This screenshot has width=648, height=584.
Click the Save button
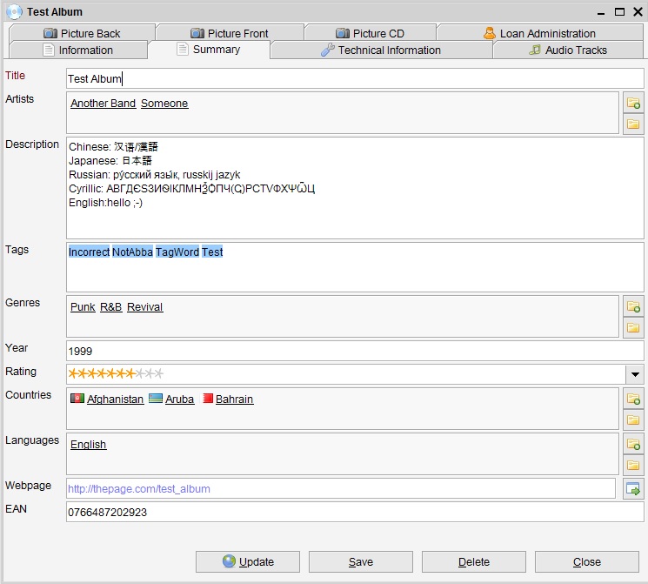(361, 561)
